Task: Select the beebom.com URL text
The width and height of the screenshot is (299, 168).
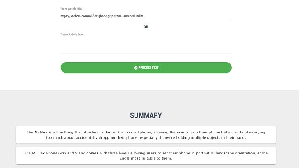Action: pyautogui.click(x=102, y=16)
